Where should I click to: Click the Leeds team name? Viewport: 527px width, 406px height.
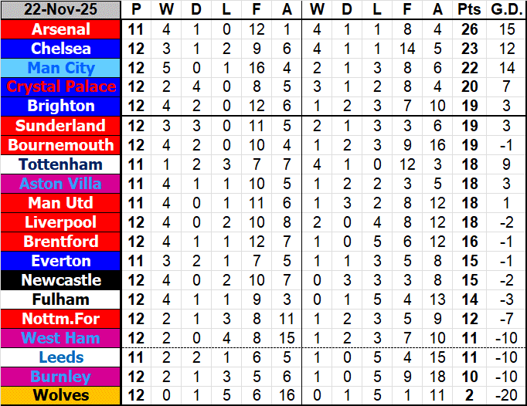click(61, 357)
